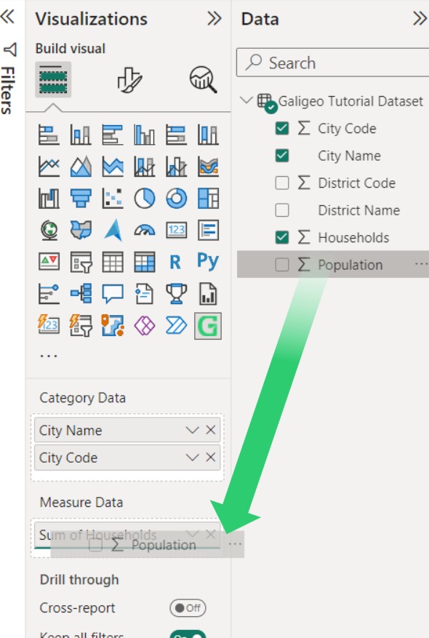Image resolution: width=429 pixels, height=638 pixels.
Task: Select the Filled map visual
Action: [81, 230]
